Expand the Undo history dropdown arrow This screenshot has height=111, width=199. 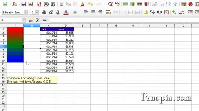[95, 4]
